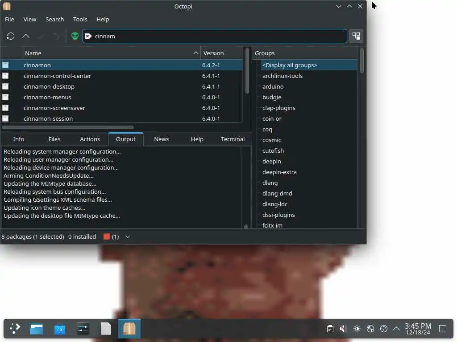
Task: Select the archlinux-tools group
Action: tap(283, 76)
